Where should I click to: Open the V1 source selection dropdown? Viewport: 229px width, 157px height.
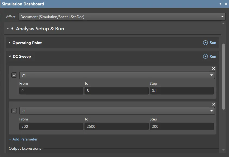click(x=212, y=75)
